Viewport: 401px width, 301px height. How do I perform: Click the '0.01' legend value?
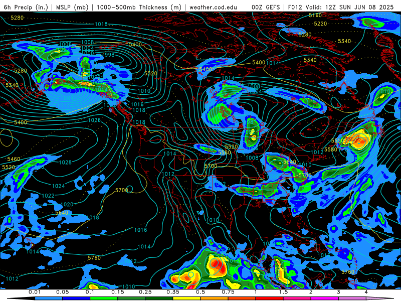[x=35, y=292]
